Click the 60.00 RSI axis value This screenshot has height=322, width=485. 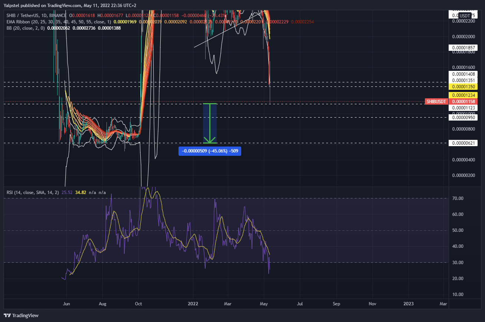tap(457, 214)
